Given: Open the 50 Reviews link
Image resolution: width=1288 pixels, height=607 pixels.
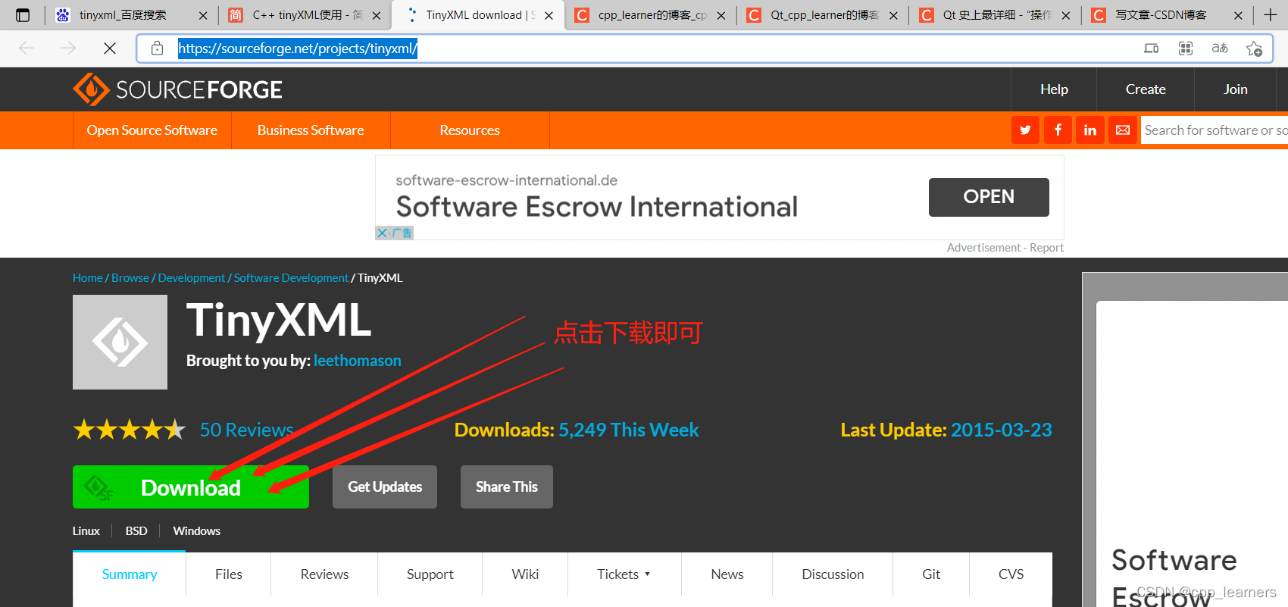Looking at the screenshot, I should pyautogui.click(x=246, y=430).
